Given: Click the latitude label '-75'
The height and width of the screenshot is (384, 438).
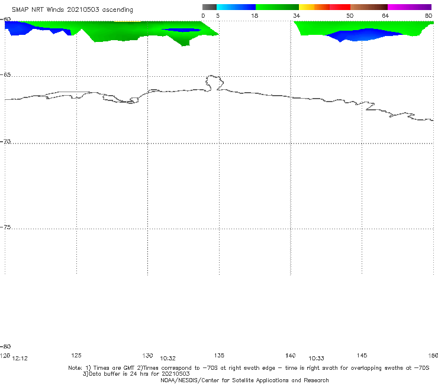Looking at the screenshot, I should pyautogui.click(x=5, y=227).
